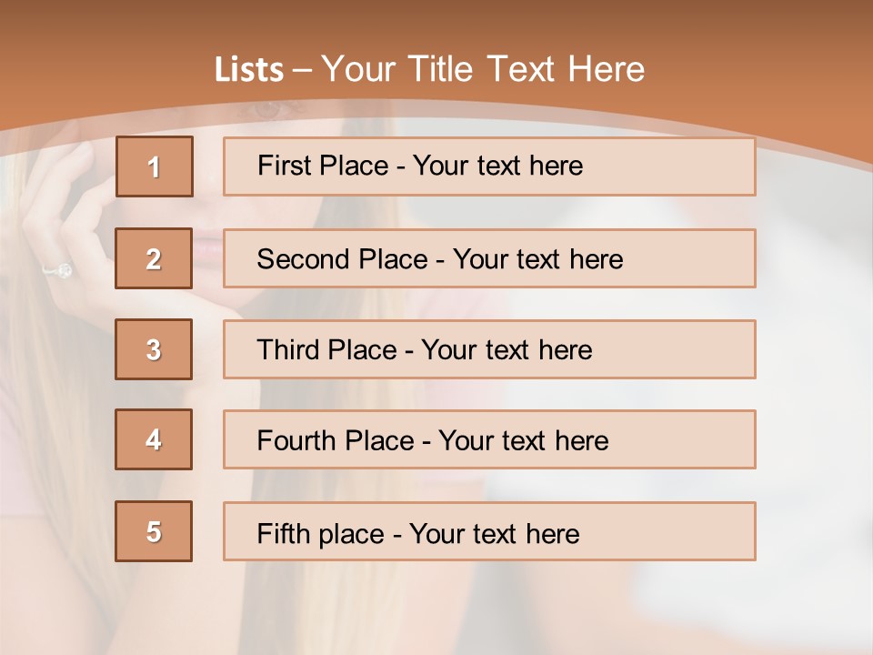Viewport: 873px width, 655px height.
Task: Click 'Your text here' in Fourth Place row
Action: (x=523, y=441)
